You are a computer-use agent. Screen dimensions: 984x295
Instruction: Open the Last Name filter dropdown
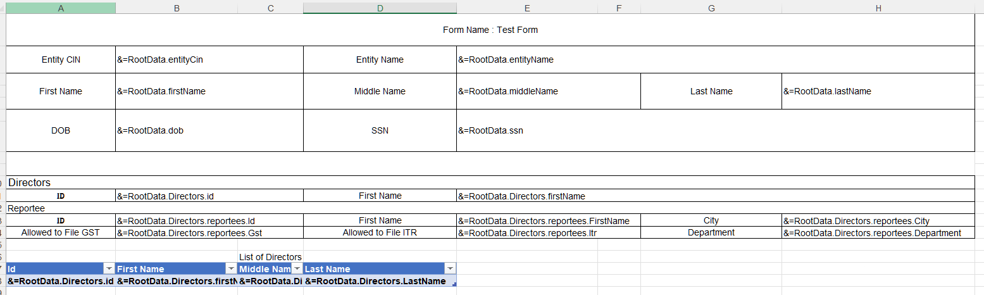click(449, 268)
